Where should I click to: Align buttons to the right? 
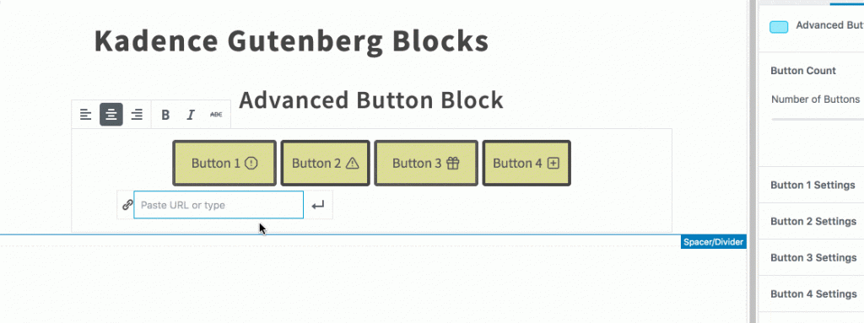(x=137, y=115)
